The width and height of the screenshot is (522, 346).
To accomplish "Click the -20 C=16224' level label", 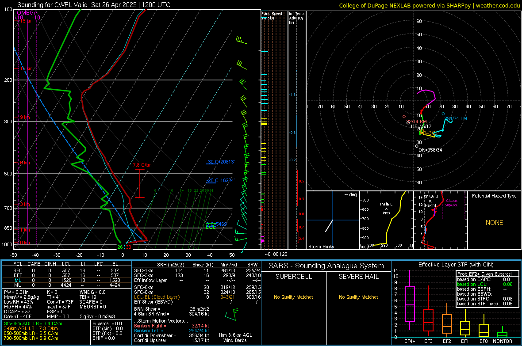I will [x=220, y=181].
